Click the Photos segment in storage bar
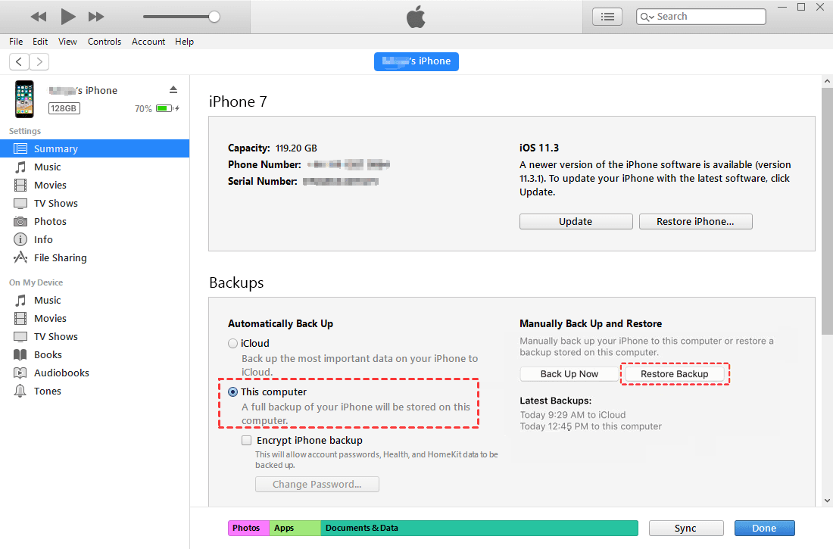This screenshot has width=833, height=549. 248,528
